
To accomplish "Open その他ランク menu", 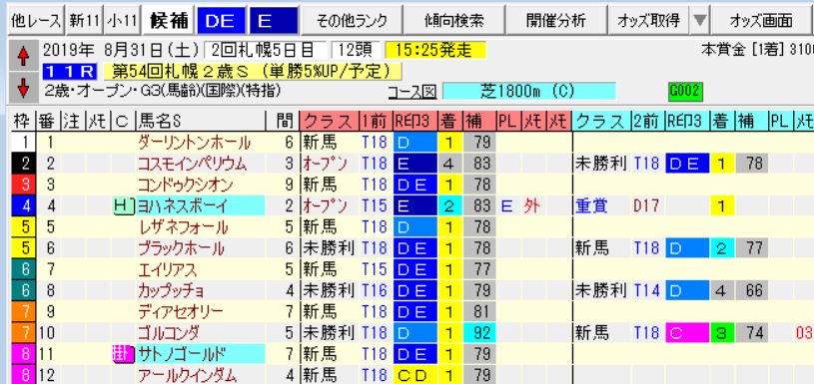I will (352, 21).
